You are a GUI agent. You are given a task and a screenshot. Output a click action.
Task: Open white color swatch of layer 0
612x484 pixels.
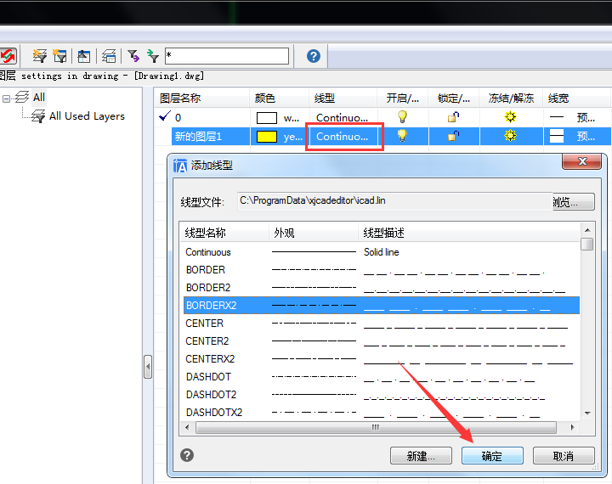coord(267,118)
